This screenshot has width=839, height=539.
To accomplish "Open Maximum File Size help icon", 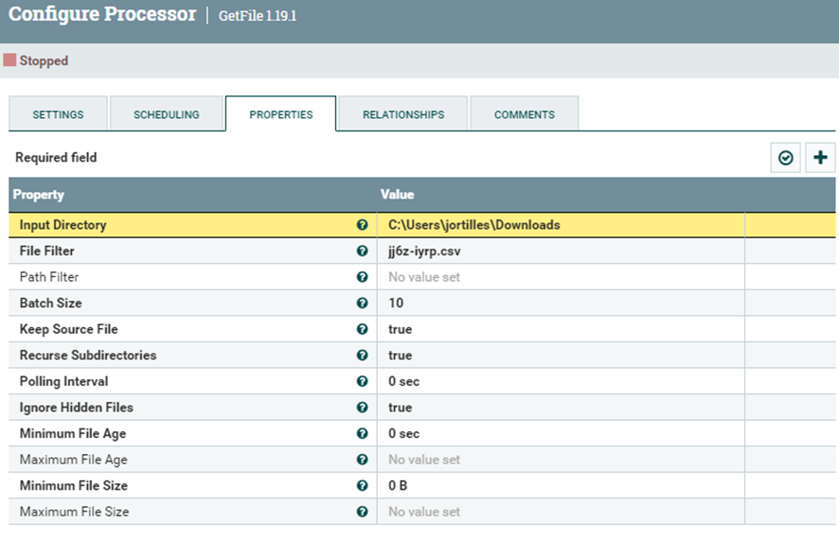I will pyautogui.click(x=363, y=512).
